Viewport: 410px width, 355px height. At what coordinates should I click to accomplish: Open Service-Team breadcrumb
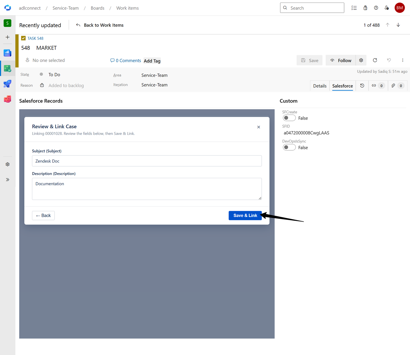[66, 8]
